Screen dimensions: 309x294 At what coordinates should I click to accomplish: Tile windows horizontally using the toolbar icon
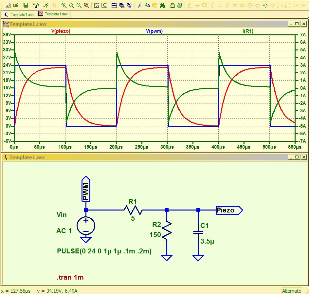click(x=114, y=5)
